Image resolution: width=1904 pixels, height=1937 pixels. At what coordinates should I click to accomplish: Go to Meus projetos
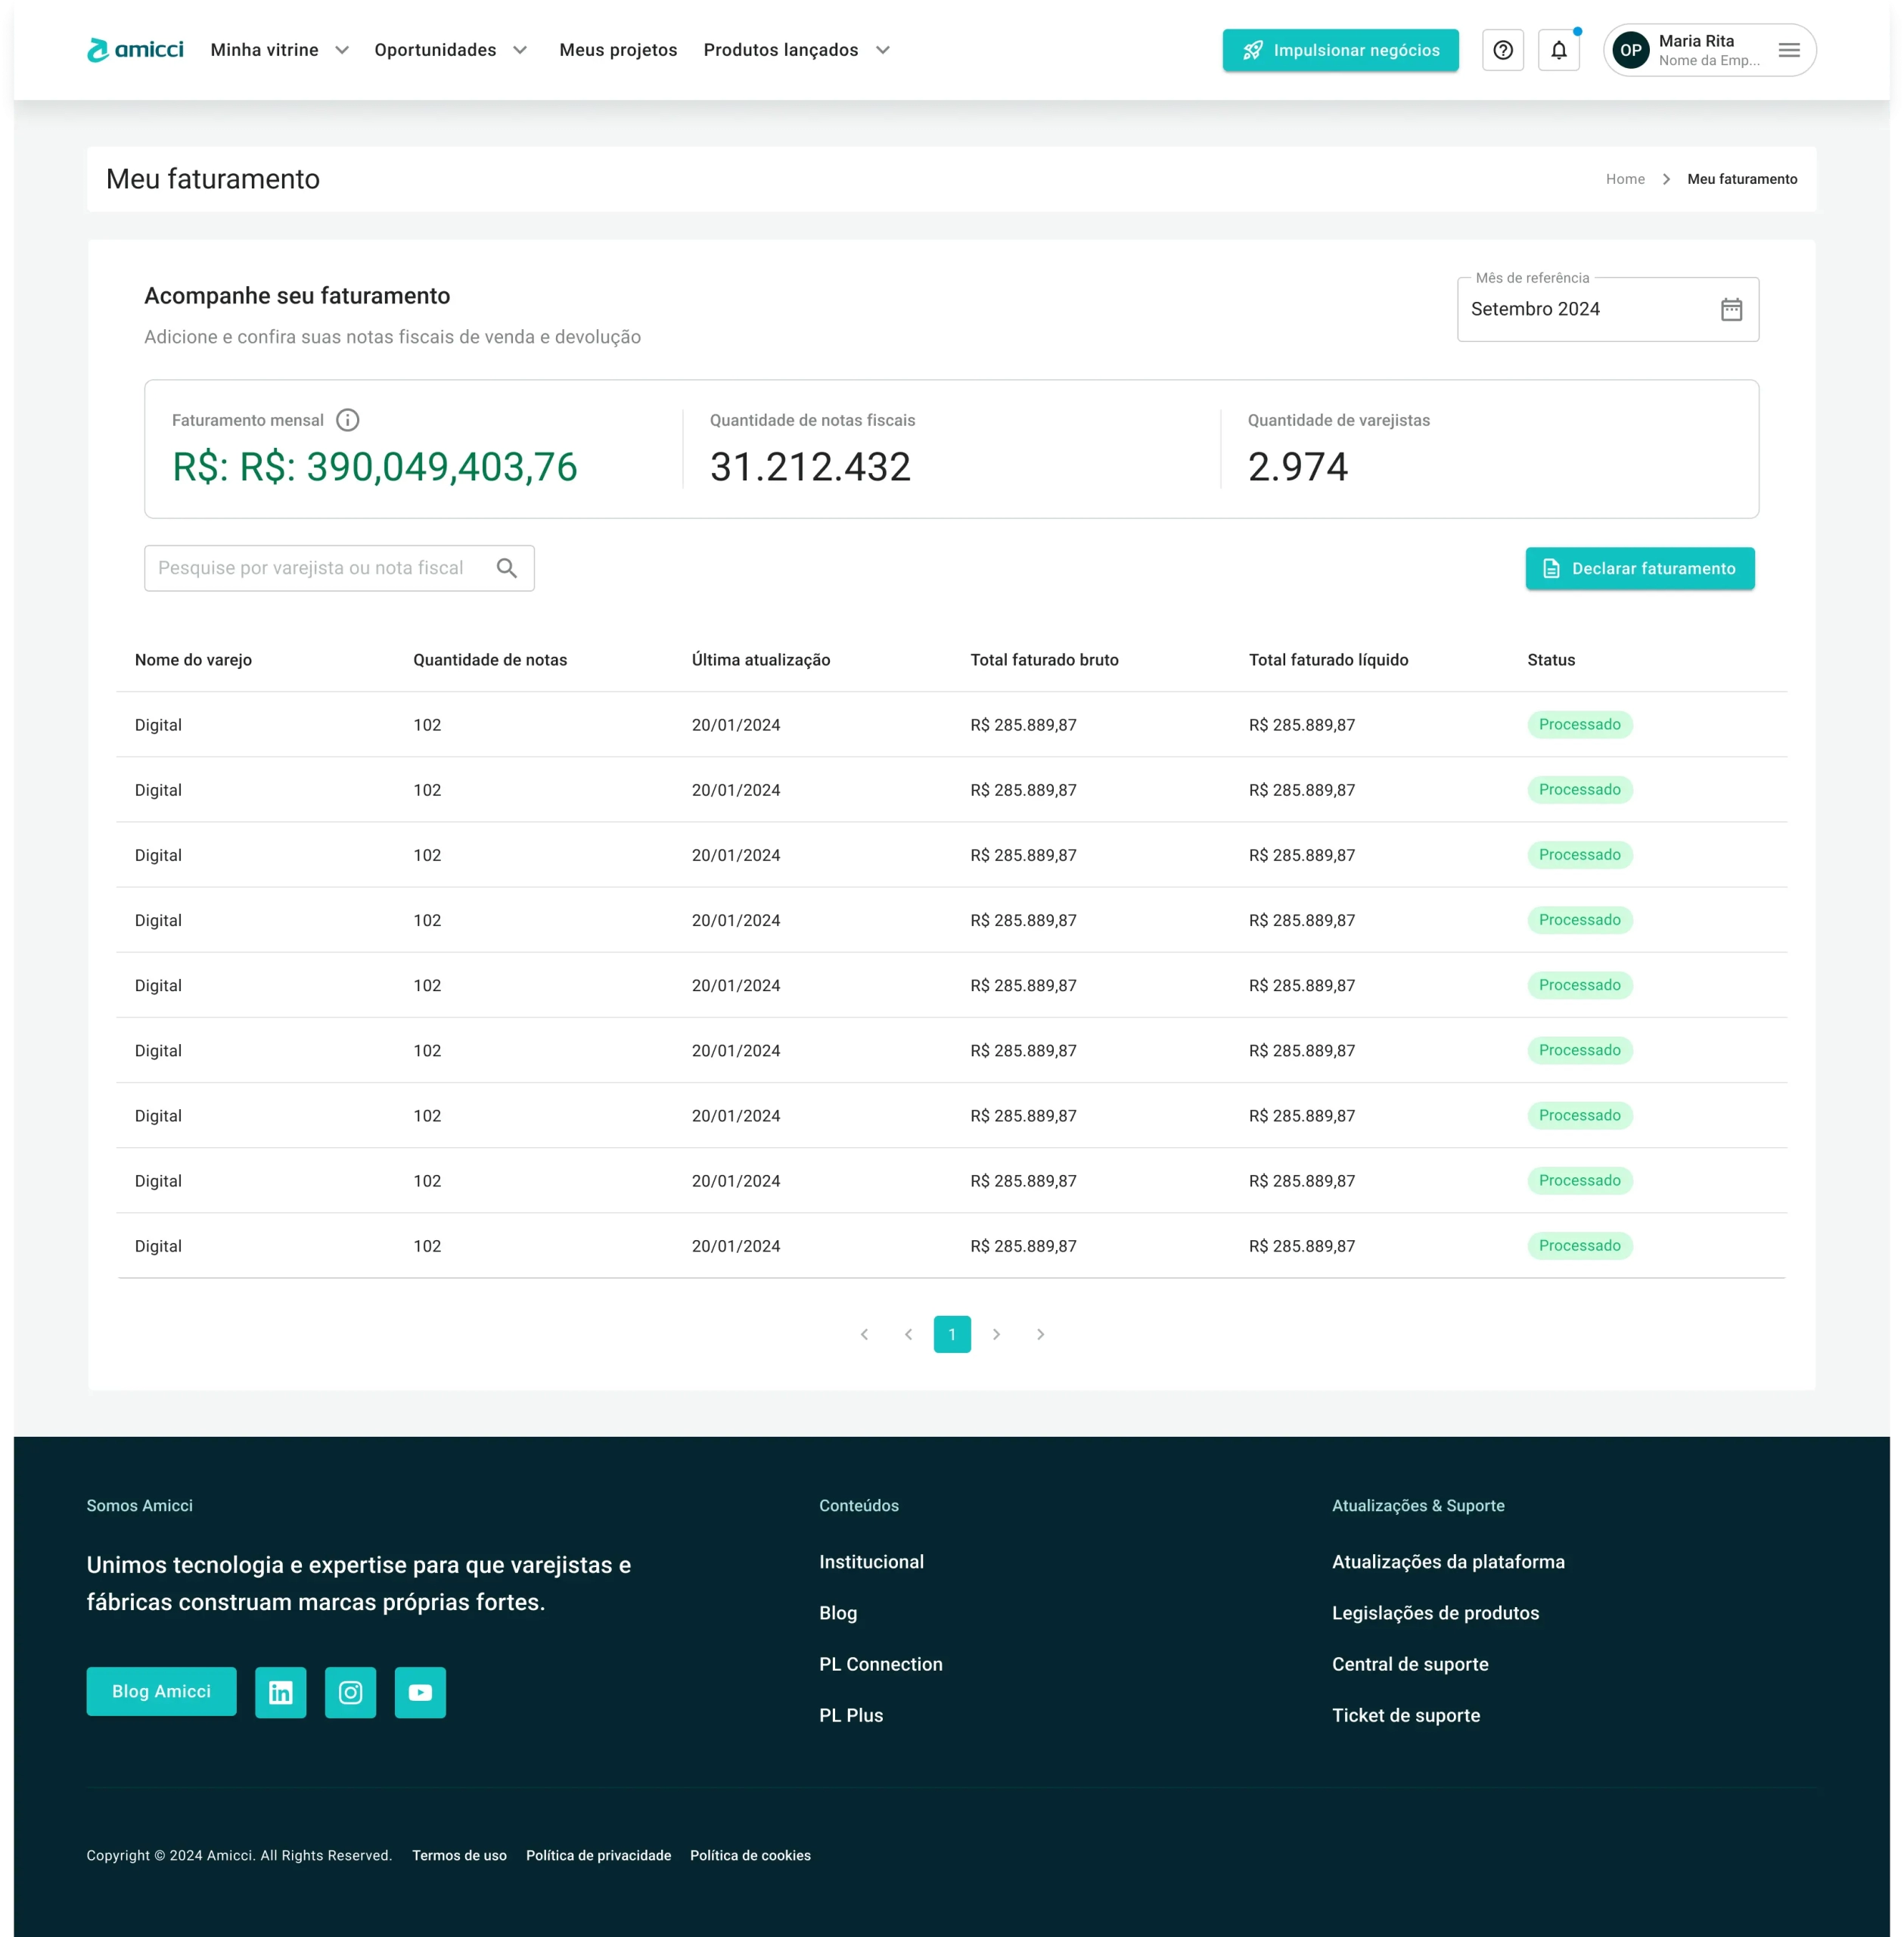(618, 50)
